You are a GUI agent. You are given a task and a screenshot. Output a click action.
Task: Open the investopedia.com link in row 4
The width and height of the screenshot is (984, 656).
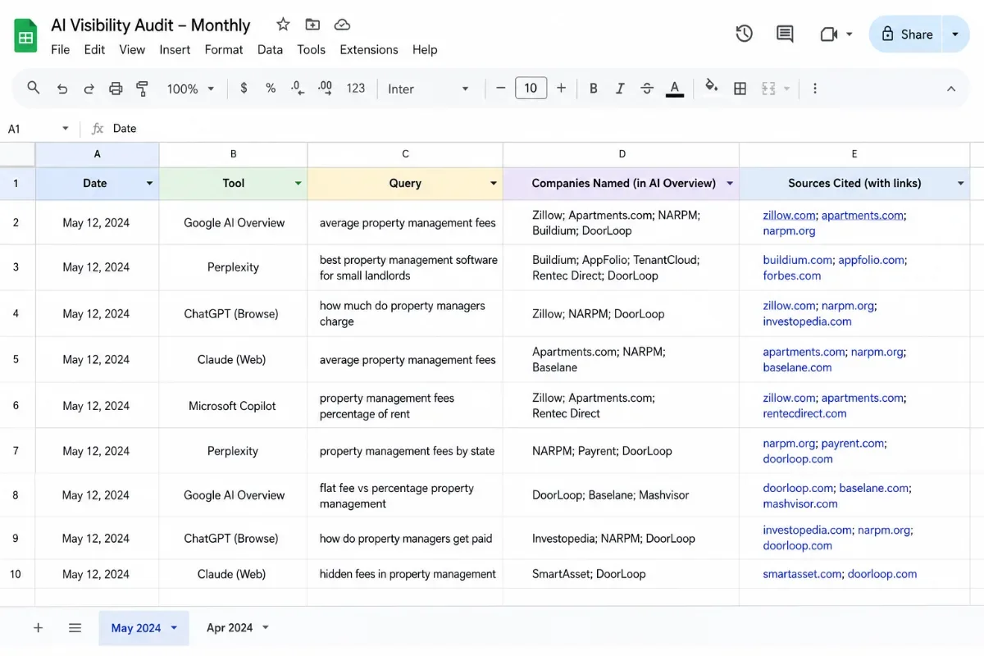pos(807,321)
